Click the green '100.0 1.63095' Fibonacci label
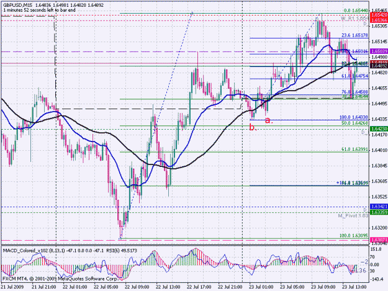This screenshot has width=388, height=291. point(354,236)
